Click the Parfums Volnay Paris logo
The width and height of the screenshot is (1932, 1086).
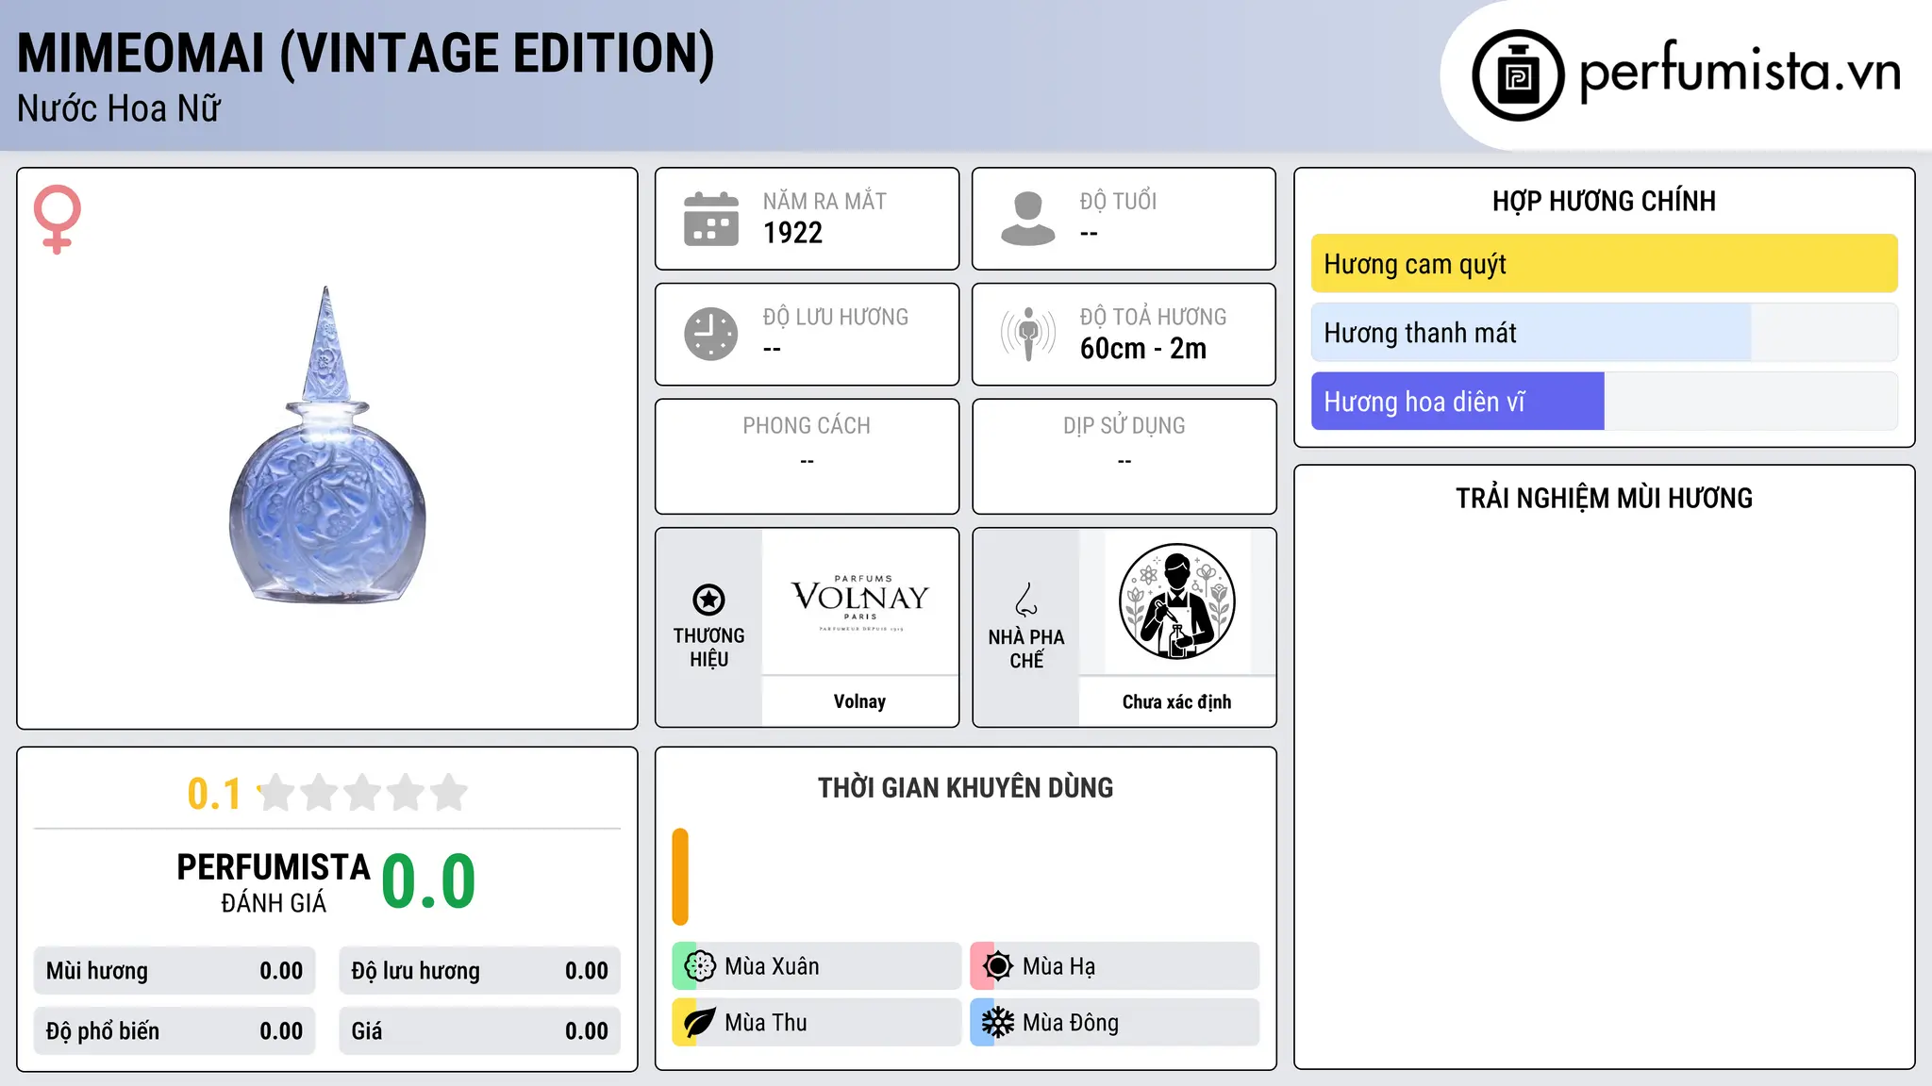pos(860,602)
